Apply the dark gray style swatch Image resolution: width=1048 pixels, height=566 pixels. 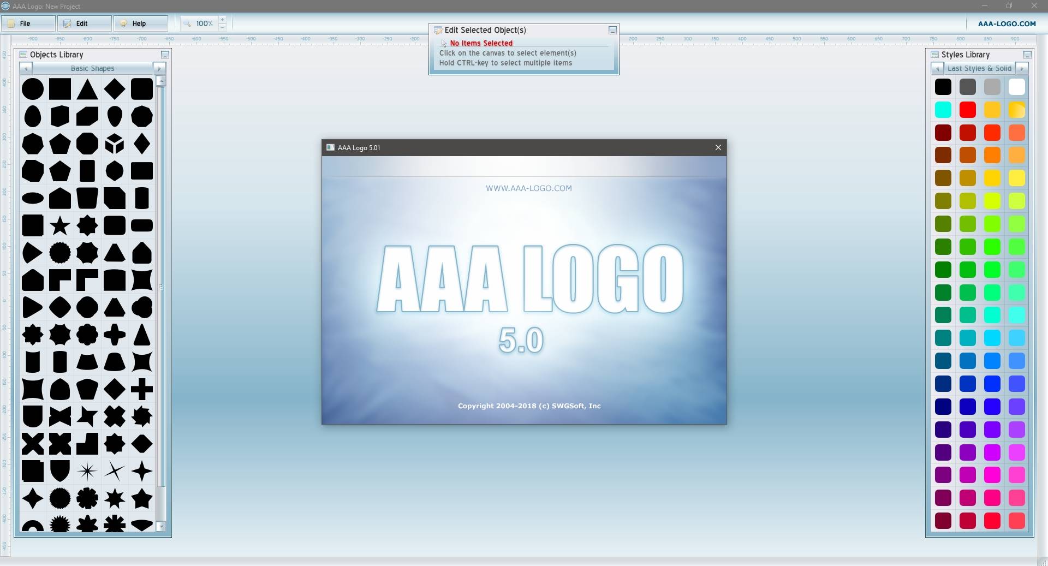pos(967,87)
